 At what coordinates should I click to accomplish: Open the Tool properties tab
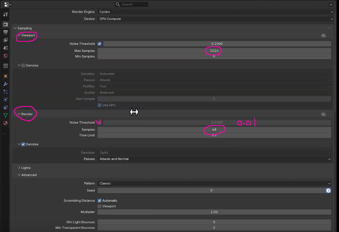click(x=5, y=14)
